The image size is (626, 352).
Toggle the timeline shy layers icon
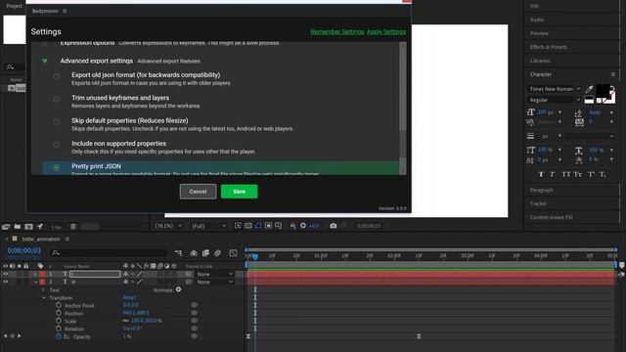tap(194, 252)
